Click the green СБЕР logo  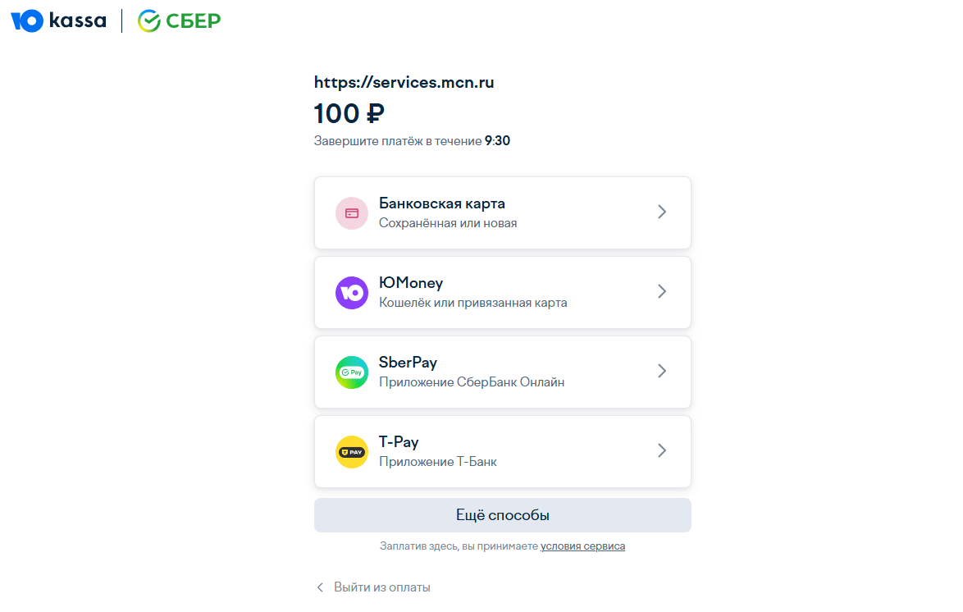179,21
